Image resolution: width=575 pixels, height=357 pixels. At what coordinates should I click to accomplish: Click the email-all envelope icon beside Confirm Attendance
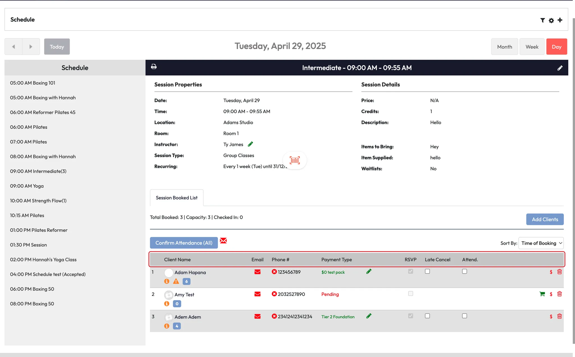(x=223, y=241)
